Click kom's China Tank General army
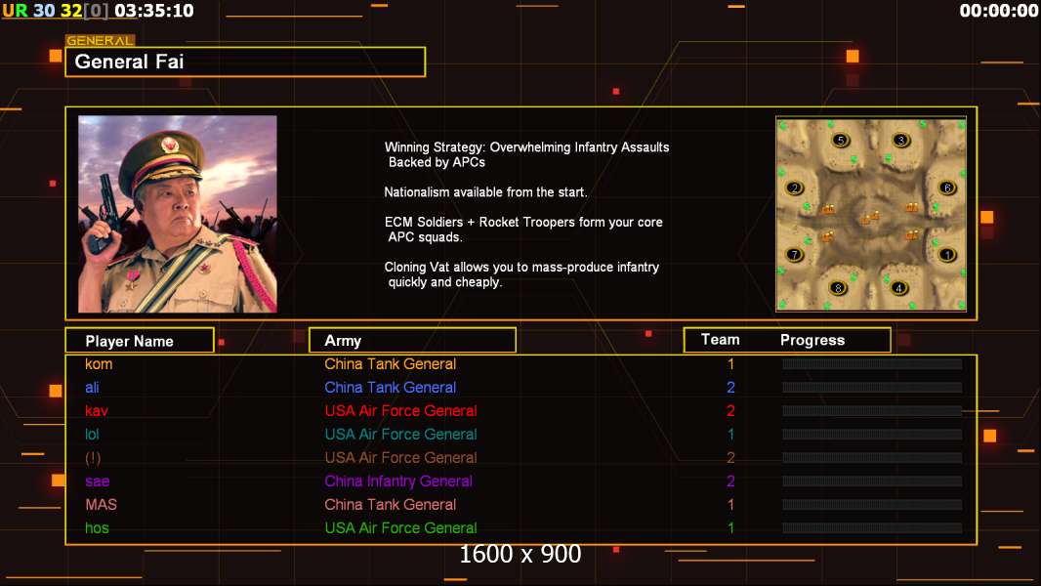Viewport: 1041px width, 586px height. 391,363
